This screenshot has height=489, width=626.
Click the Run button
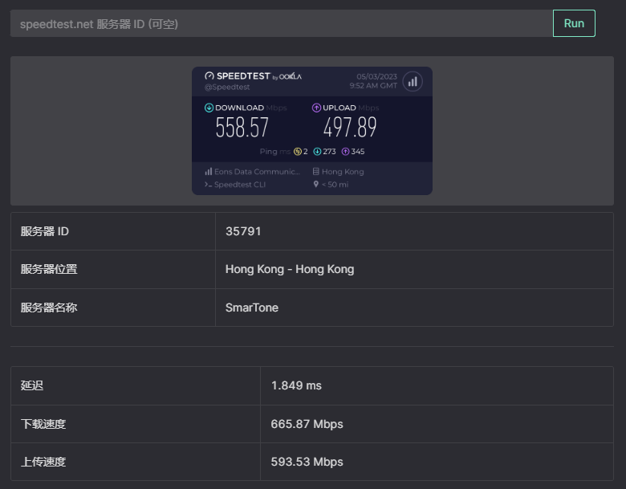click(x=574, y=23)
